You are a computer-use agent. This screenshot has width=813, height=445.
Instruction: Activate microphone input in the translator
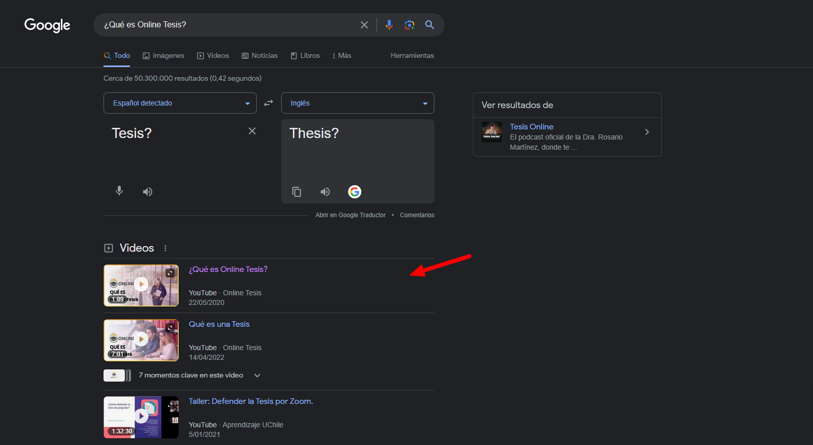pos(119,191)
